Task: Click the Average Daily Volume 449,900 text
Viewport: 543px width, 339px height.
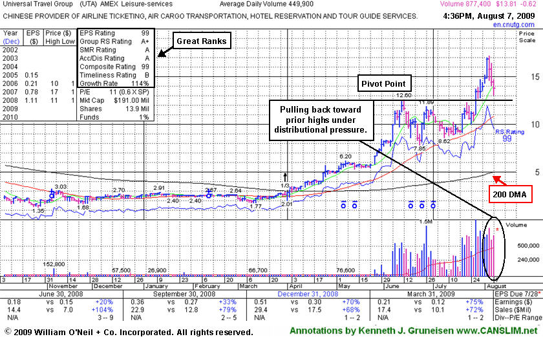Action: (266, 4)
